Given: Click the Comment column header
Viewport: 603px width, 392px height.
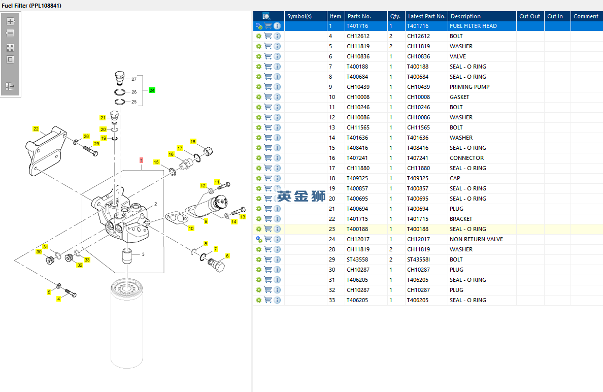Looking at the screenshot, I should 587,16.
